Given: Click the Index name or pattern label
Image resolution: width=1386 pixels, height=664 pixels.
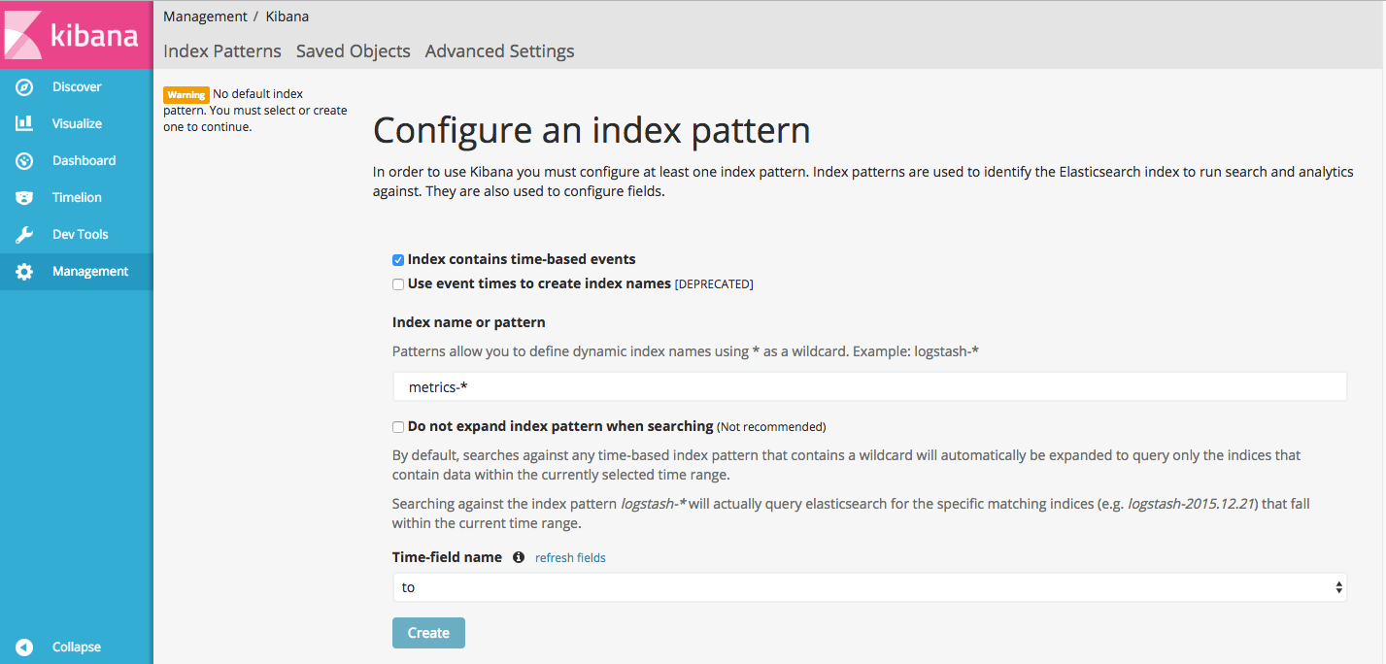Looking at the screenshot, I should [469, 322].
